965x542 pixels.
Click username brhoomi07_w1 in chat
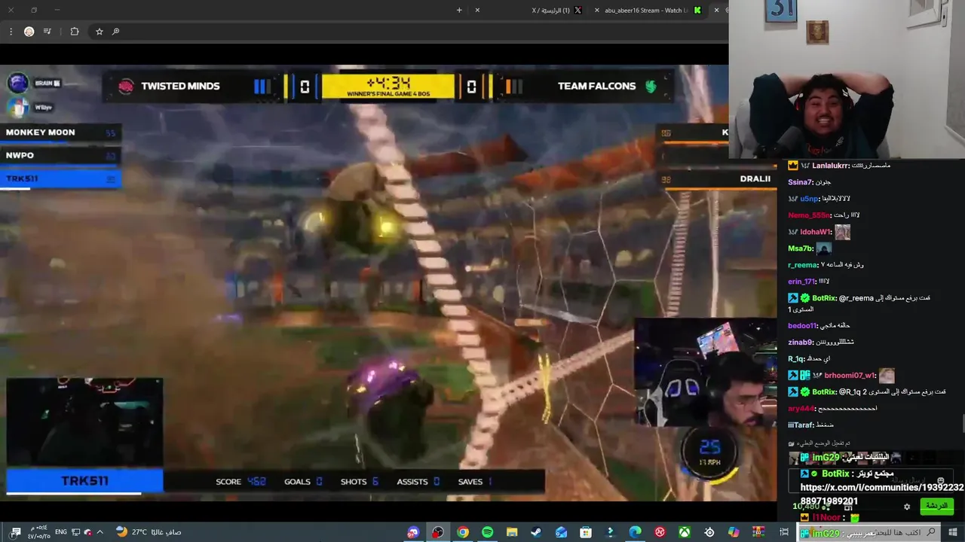pos(850,376)
